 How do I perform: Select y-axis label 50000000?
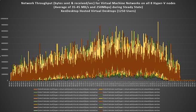coord(5,49)
